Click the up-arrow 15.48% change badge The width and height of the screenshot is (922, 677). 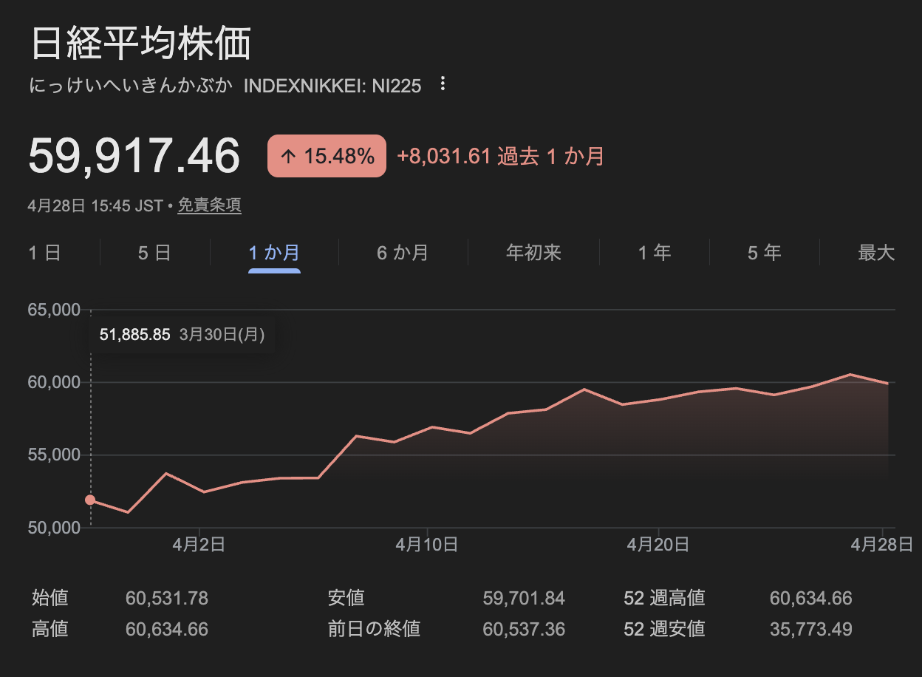pos(327,156)
